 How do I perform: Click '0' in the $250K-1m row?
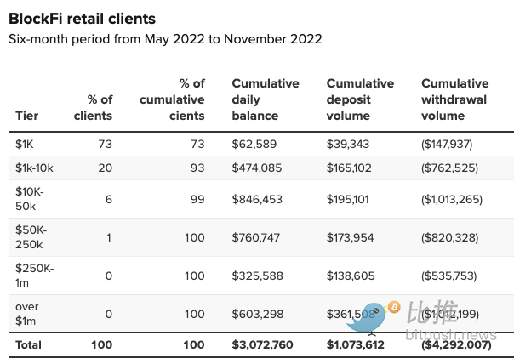pos(109,276)
